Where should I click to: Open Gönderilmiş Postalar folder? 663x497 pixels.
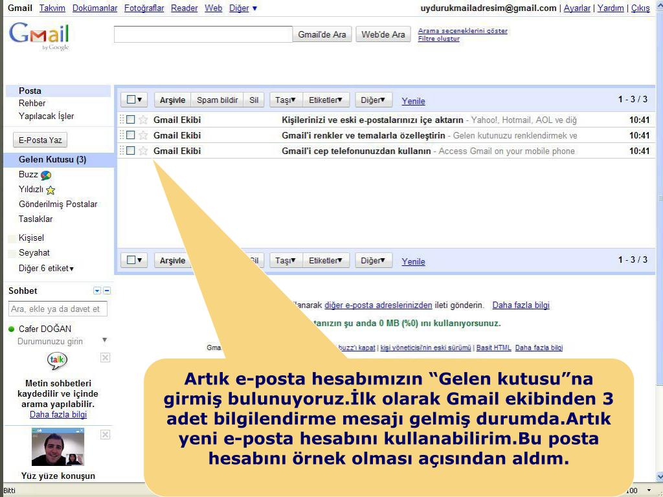coord(58,204)
